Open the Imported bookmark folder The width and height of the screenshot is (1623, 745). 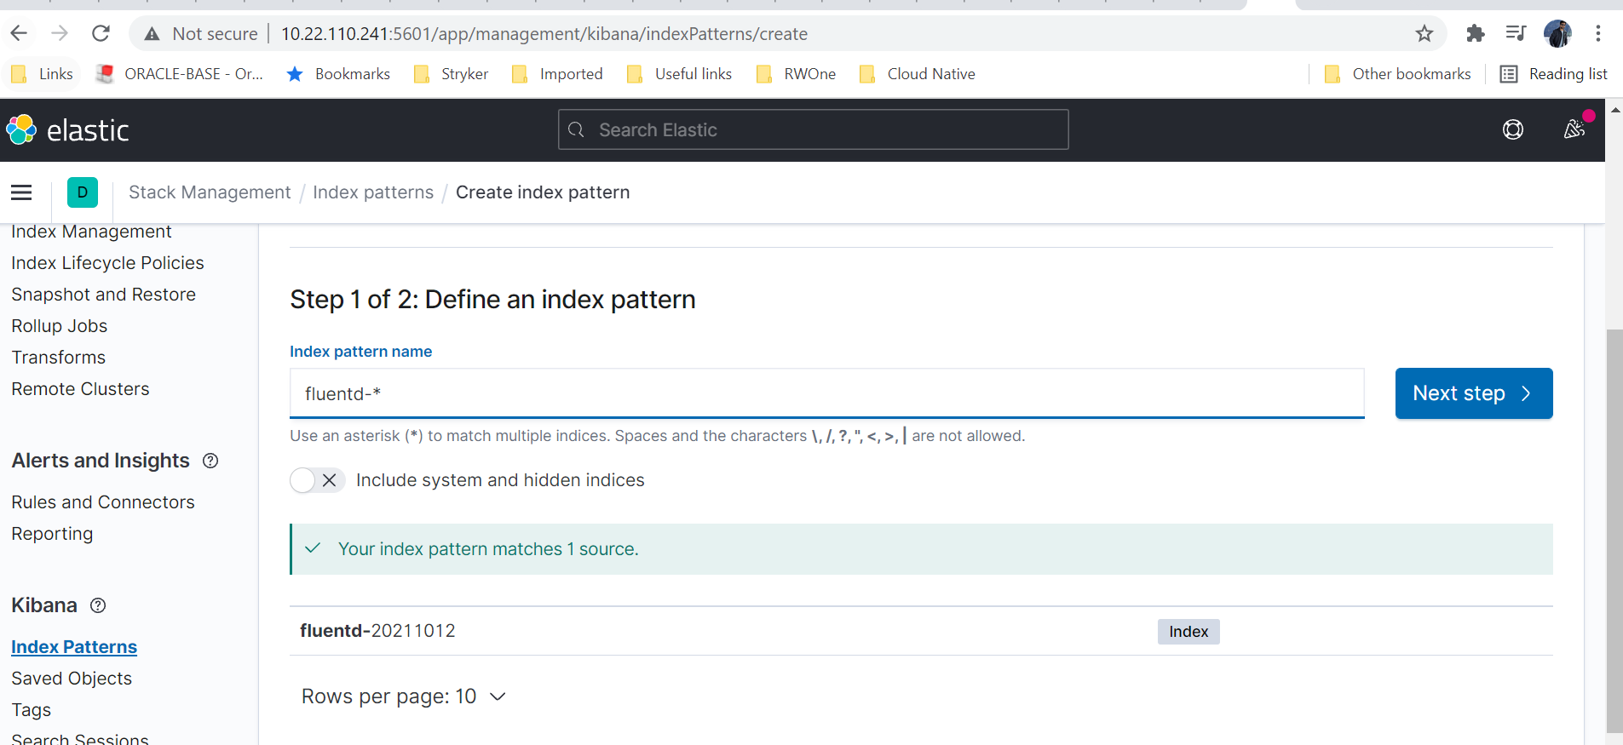click(x=557, y=74)
